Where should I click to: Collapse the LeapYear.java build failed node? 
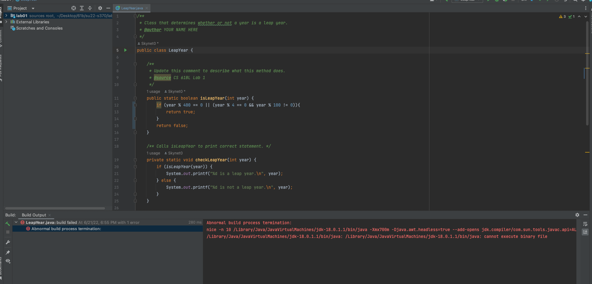(x=16, y=222)
